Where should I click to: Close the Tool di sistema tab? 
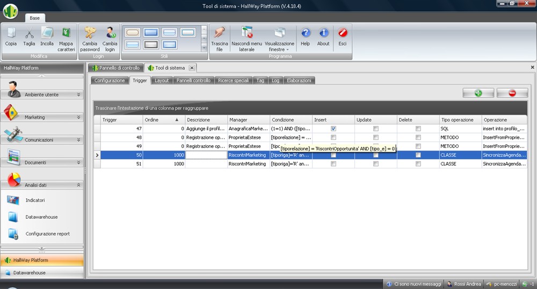[x=192, y=68]
